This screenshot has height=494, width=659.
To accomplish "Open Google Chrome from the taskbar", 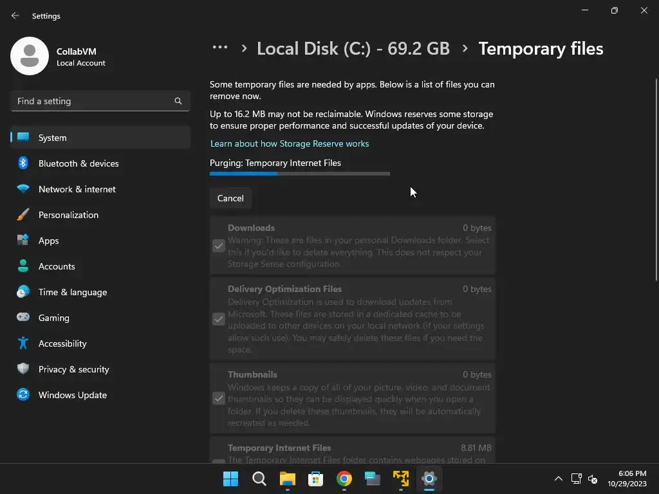I will [x=344, y=479].
